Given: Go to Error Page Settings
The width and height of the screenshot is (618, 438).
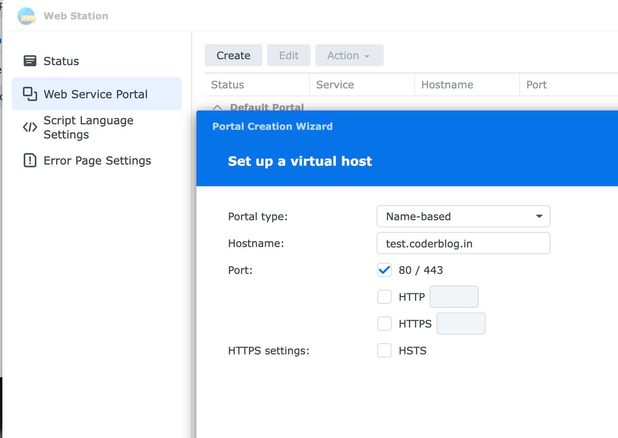Looking at the screenshot, I should point(97,161).
